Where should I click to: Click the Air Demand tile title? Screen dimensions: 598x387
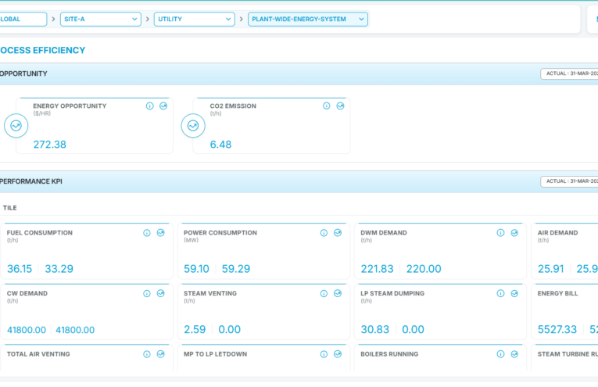[x=557, y=233]
